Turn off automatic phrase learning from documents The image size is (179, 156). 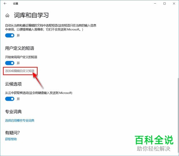pyautogui.click(x=10, y=36)
